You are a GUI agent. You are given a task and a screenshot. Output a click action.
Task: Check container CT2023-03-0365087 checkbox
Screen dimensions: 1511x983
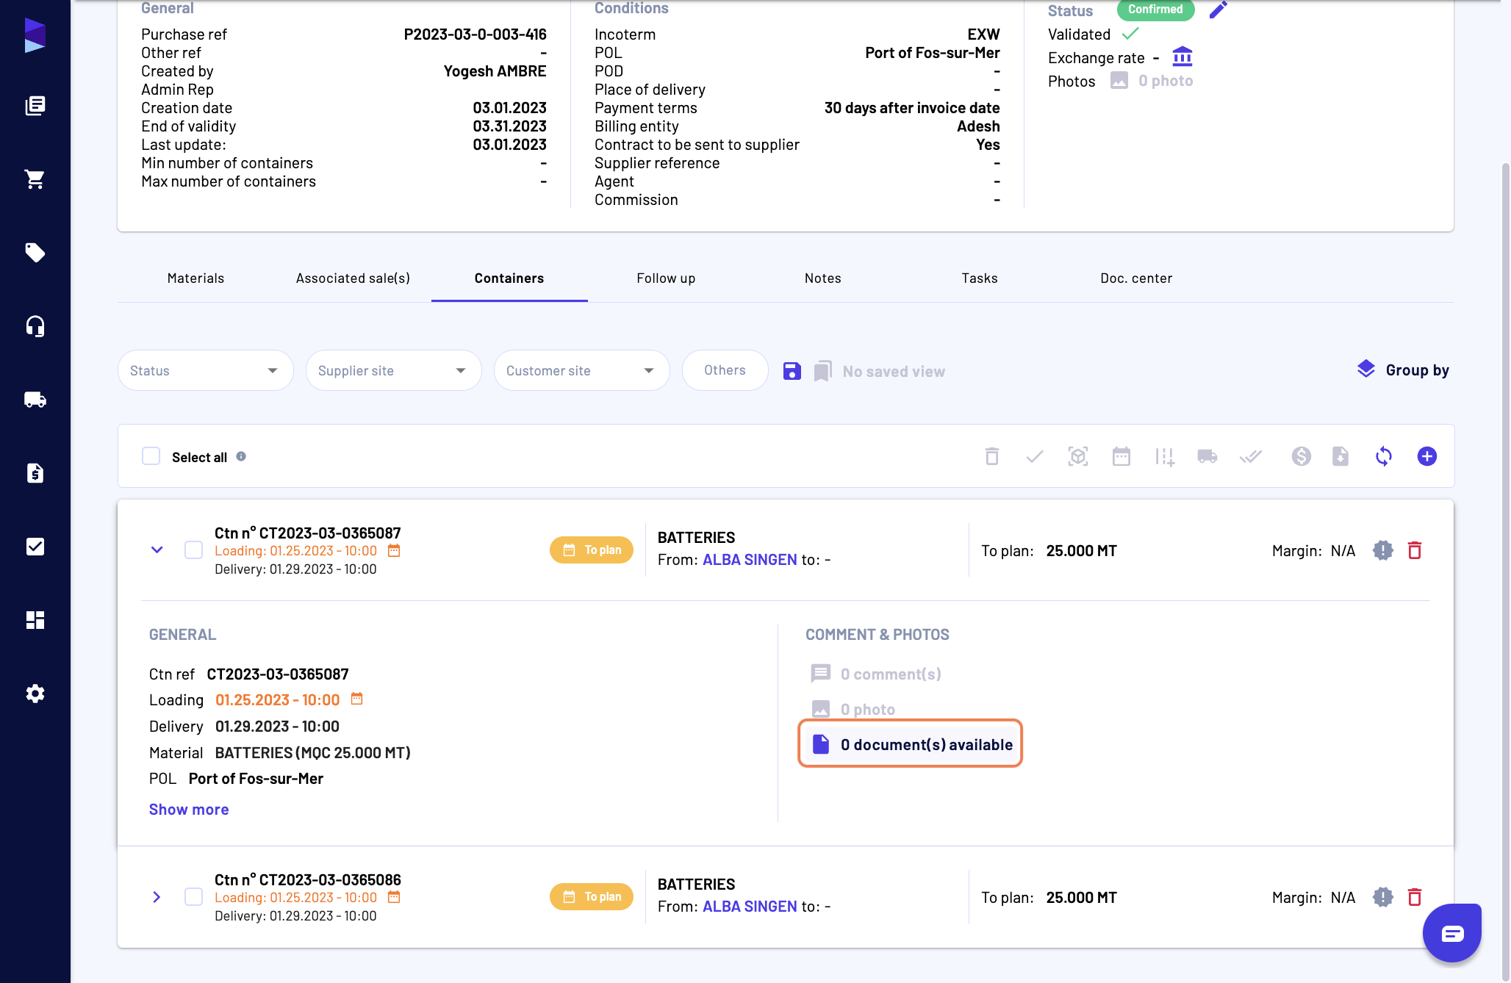point(193,550)
